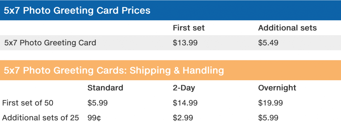Select the Standard shipping column heading
Screen dimensions: 341x131
pyautogui.click(x=105, y=88)
